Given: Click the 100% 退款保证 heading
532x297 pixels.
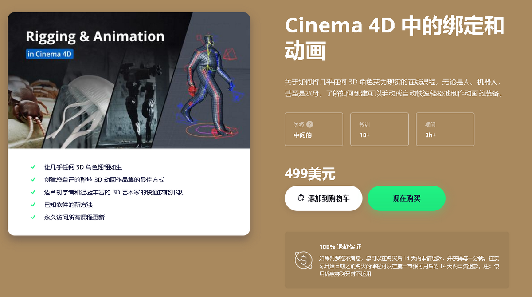Looking at the screenshot, I should (340, 247).
